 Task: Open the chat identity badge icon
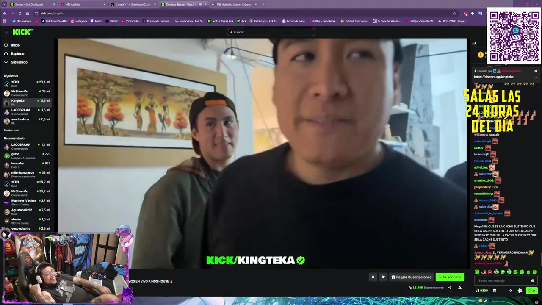tap(520, 291)
